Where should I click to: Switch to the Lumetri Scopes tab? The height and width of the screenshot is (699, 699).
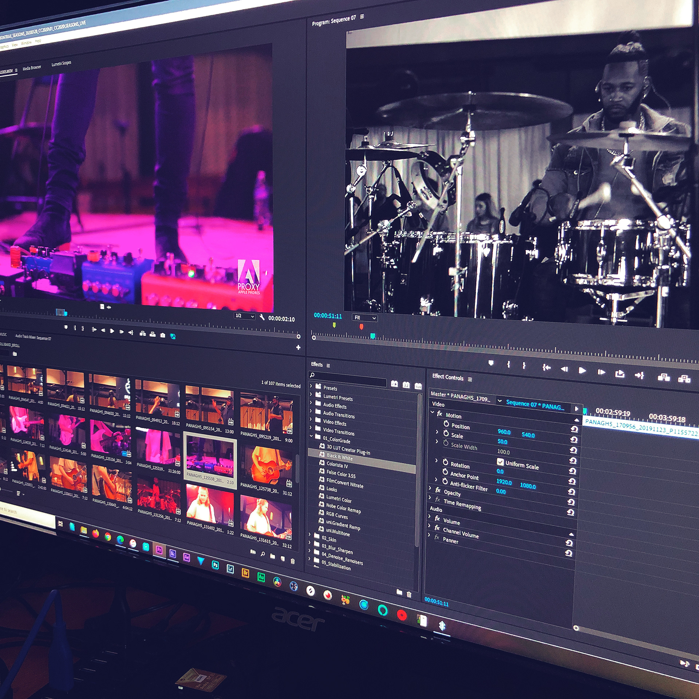[x=61, y=64]
